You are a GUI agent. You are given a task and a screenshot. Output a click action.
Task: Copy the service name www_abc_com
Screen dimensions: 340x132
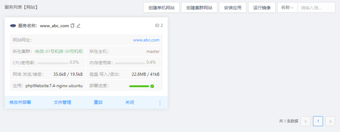(x=73, y=26)
